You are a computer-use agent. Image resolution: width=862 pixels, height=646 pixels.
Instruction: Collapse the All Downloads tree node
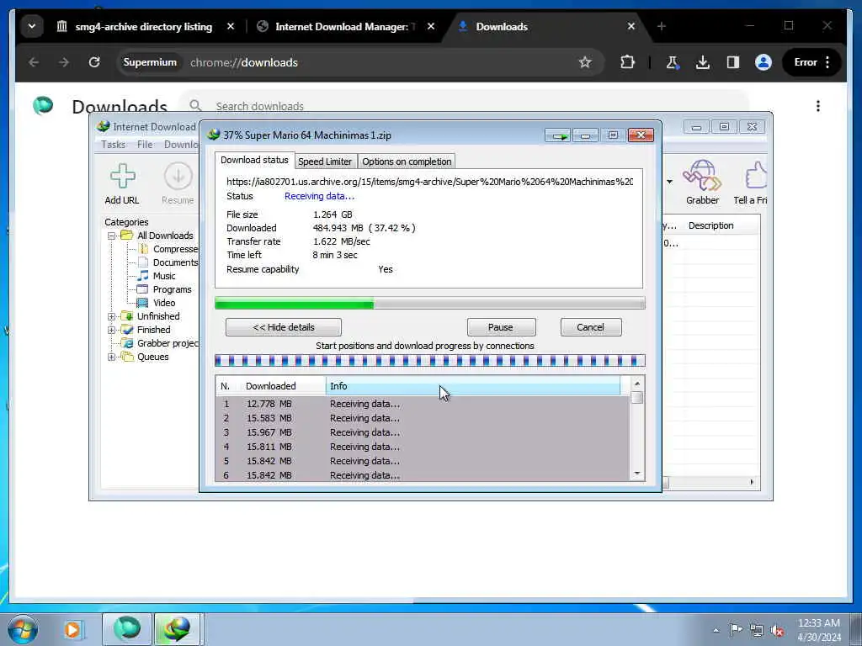tap(112, 236)
